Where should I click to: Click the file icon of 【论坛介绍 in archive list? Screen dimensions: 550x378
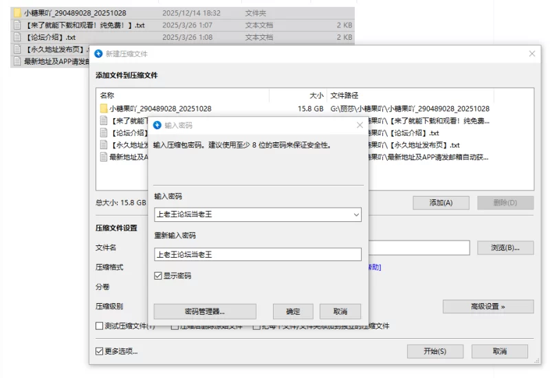coord(104,133)
